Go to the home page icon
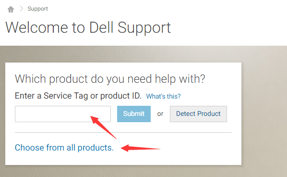 11,9
